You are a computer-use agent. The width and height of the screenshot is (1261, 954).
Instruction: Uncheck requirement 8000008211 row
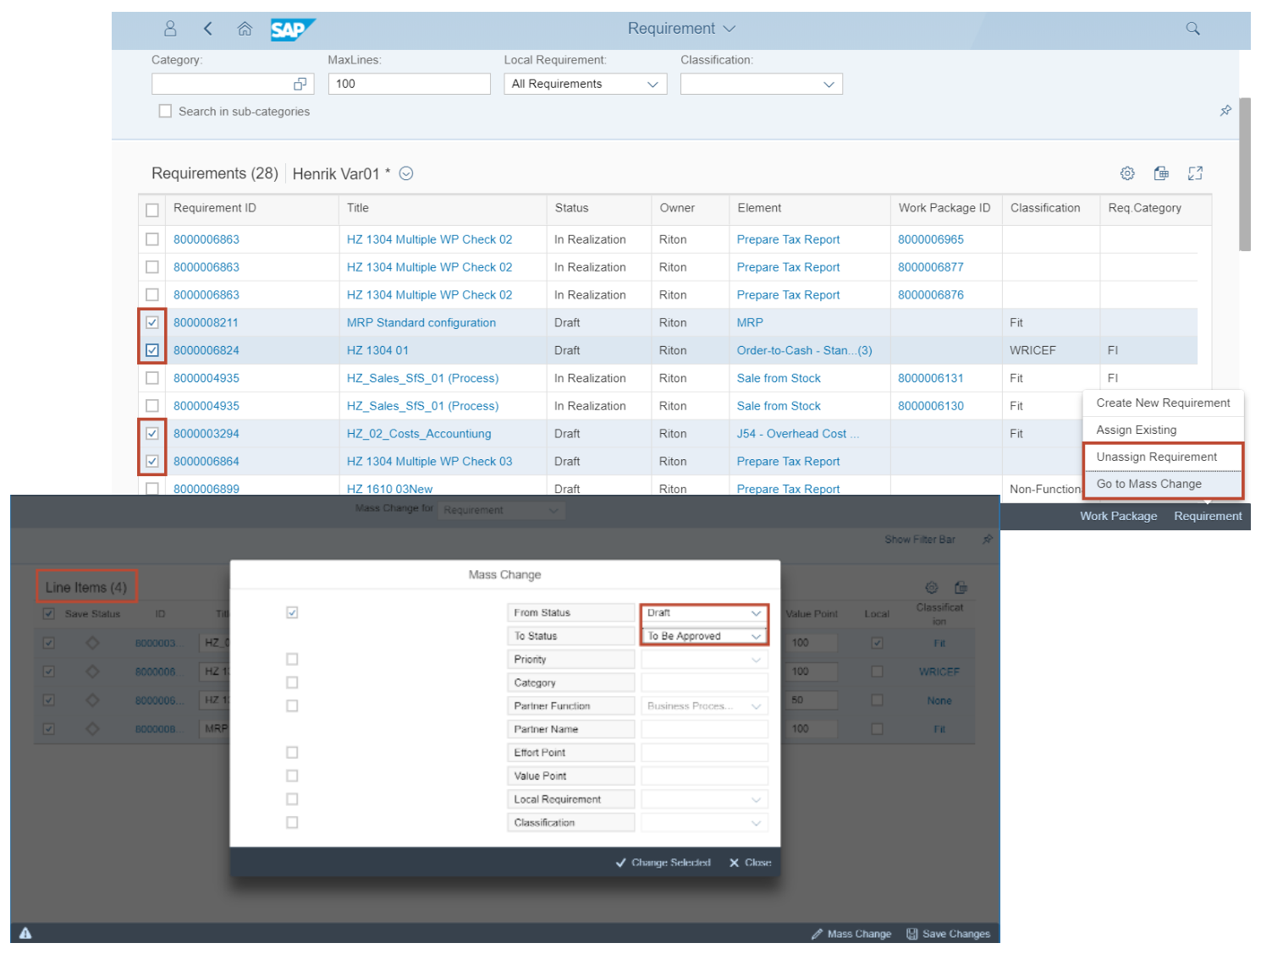tap(152, 322)
